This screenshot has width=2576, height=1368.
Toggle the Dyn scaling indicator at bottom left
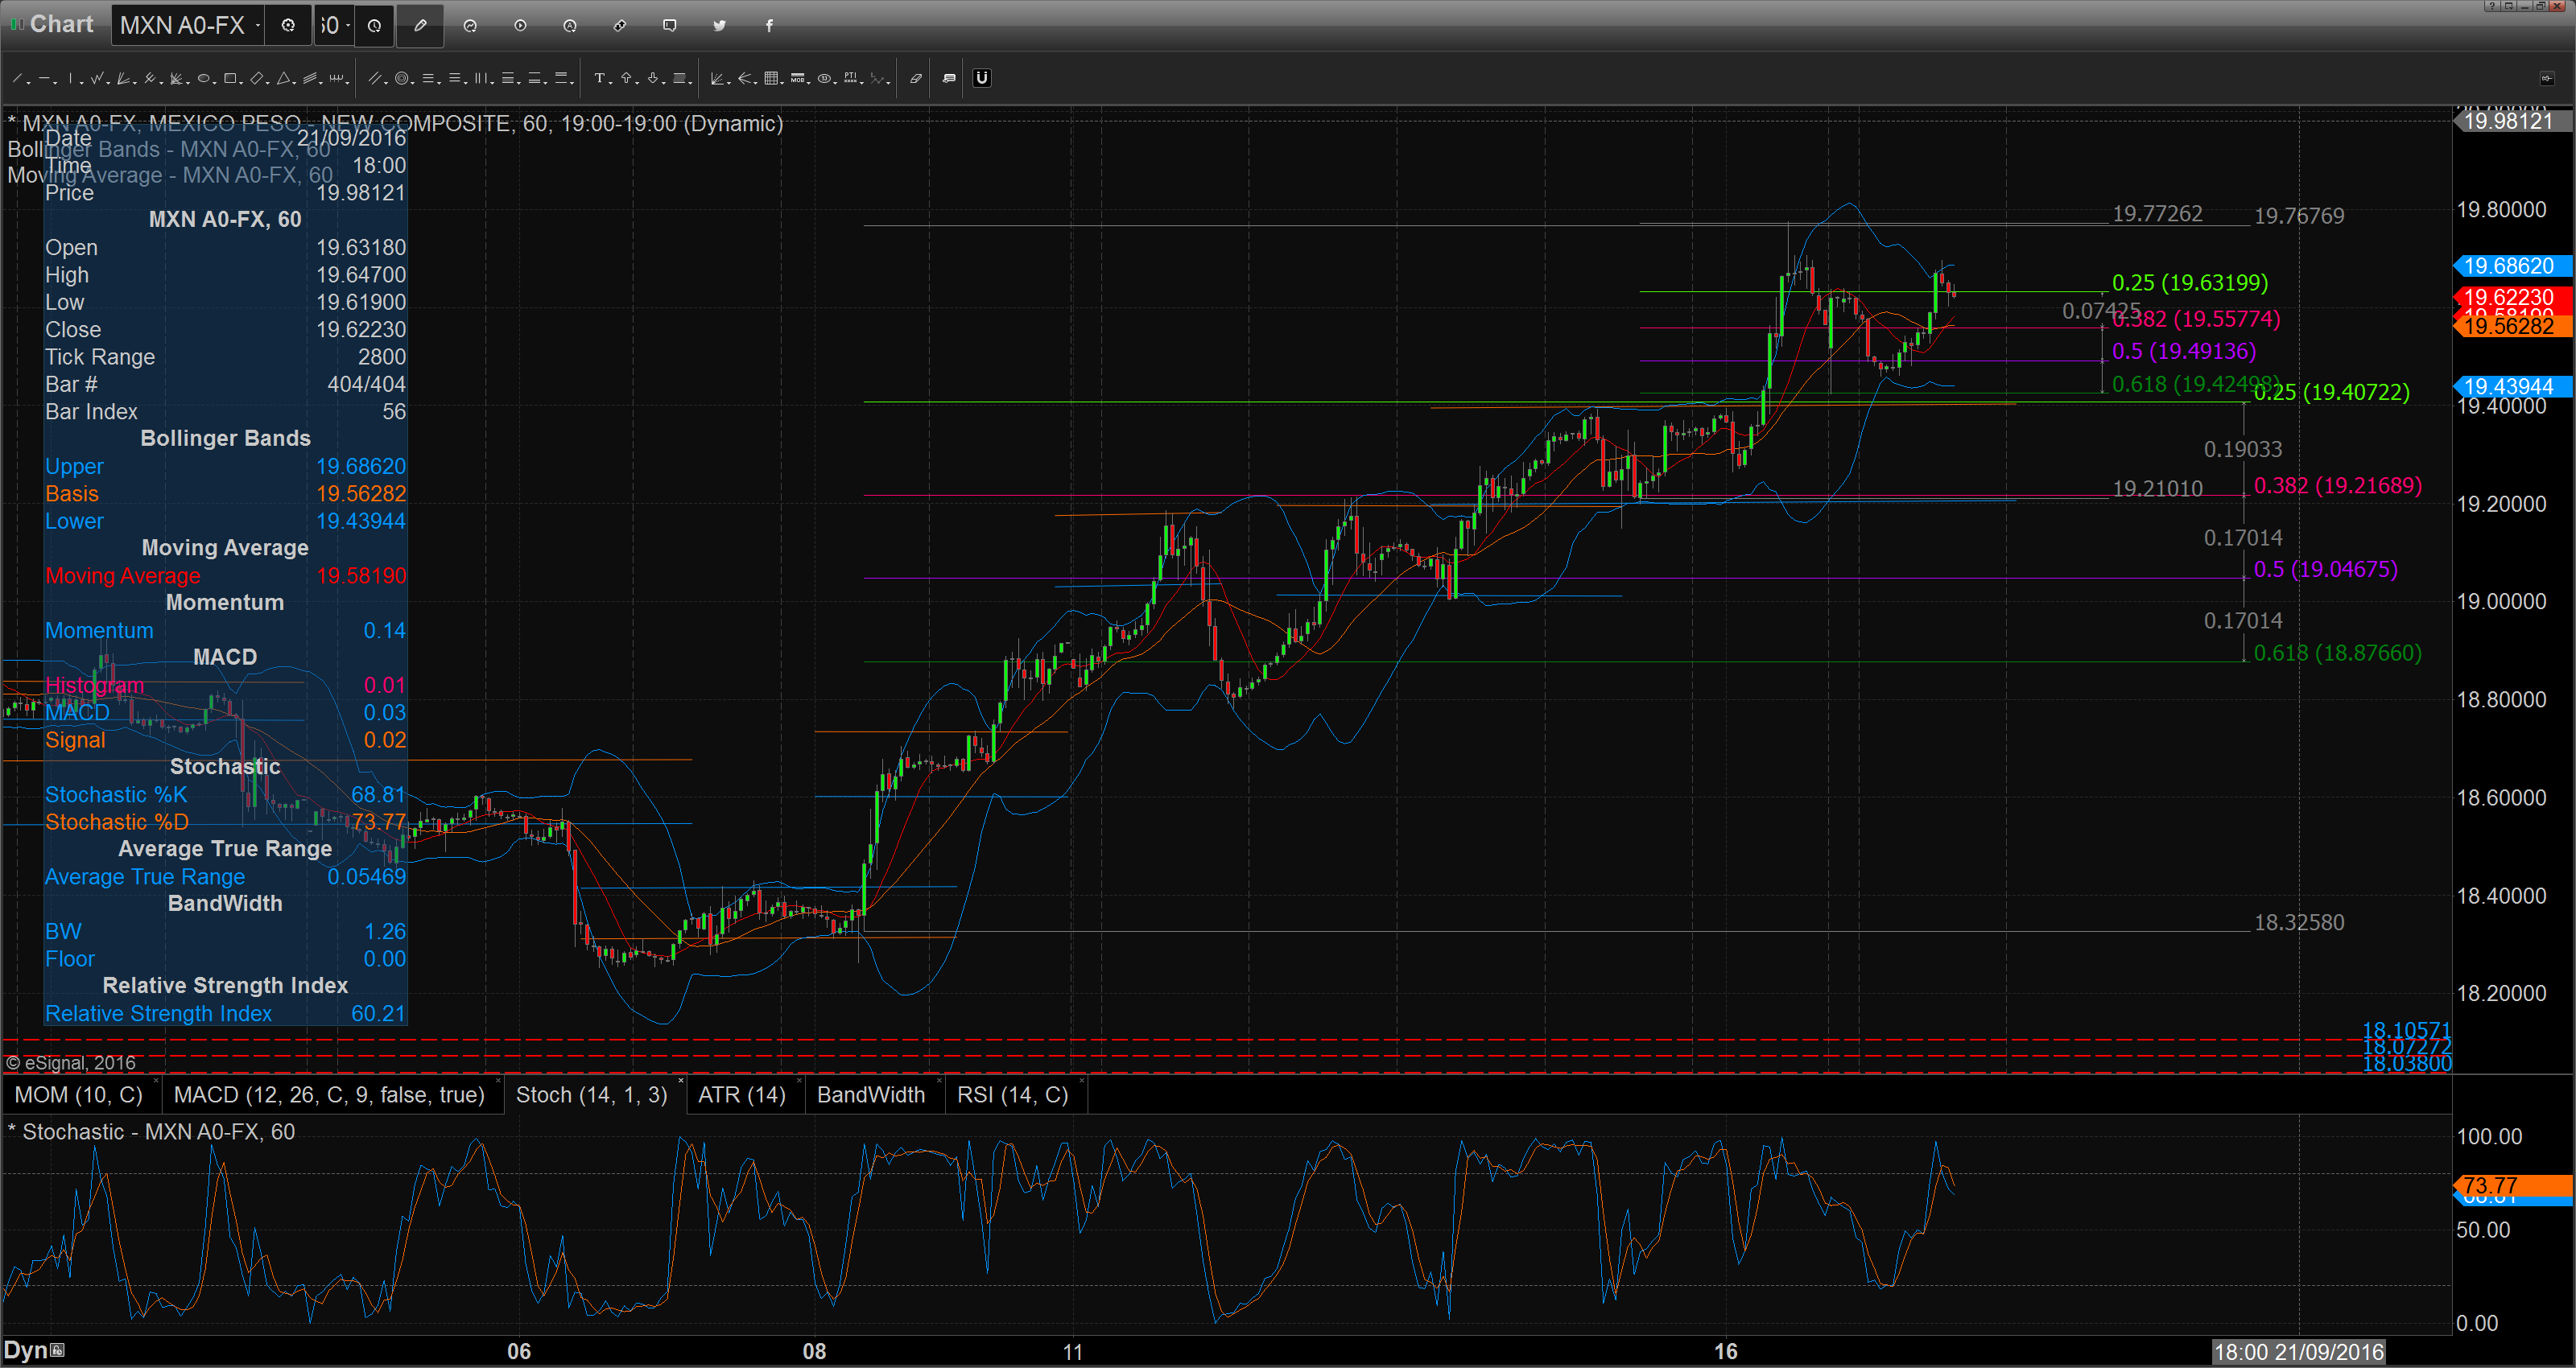26,1350
